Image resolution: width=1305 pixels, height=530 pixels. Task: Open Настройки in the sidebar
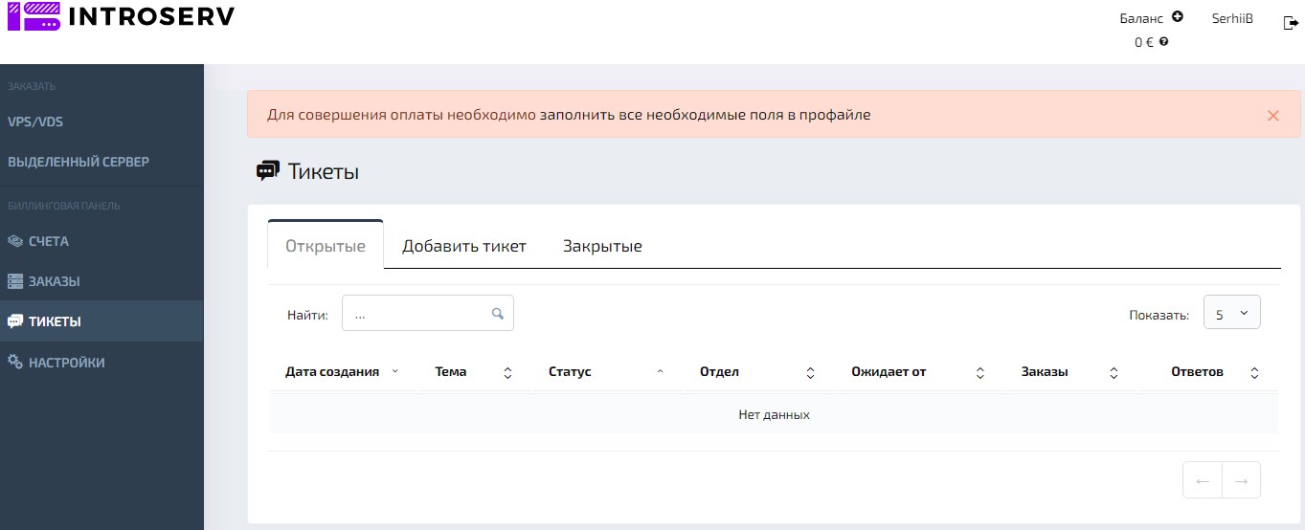pyautogui.click(x=66, y=363)
